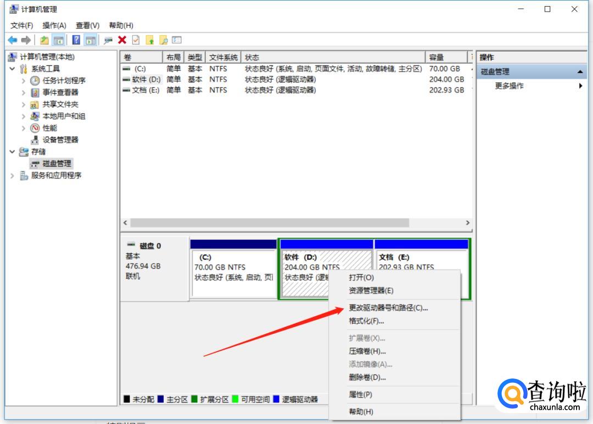This screenshot has height=424, width=593.
Task: Click the rightmost list view settings toolbar icon
Action: tap(176, 40)
